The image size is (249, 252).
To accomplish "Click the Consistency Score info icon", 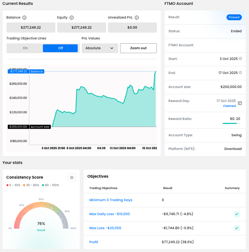I will coord(72,177).
